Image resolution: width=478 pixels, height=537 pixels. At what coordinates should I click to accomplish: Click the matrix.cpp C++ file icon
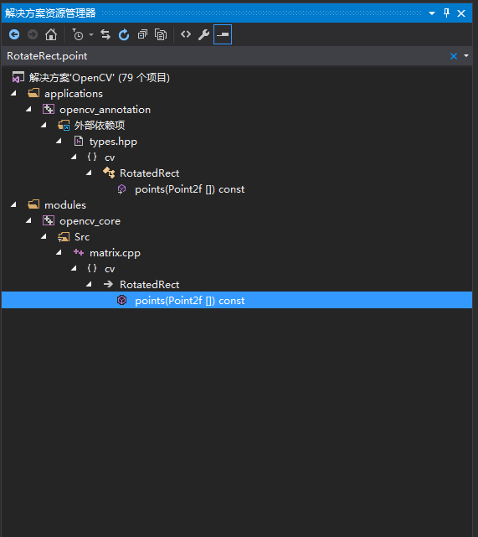click(79, 253)
